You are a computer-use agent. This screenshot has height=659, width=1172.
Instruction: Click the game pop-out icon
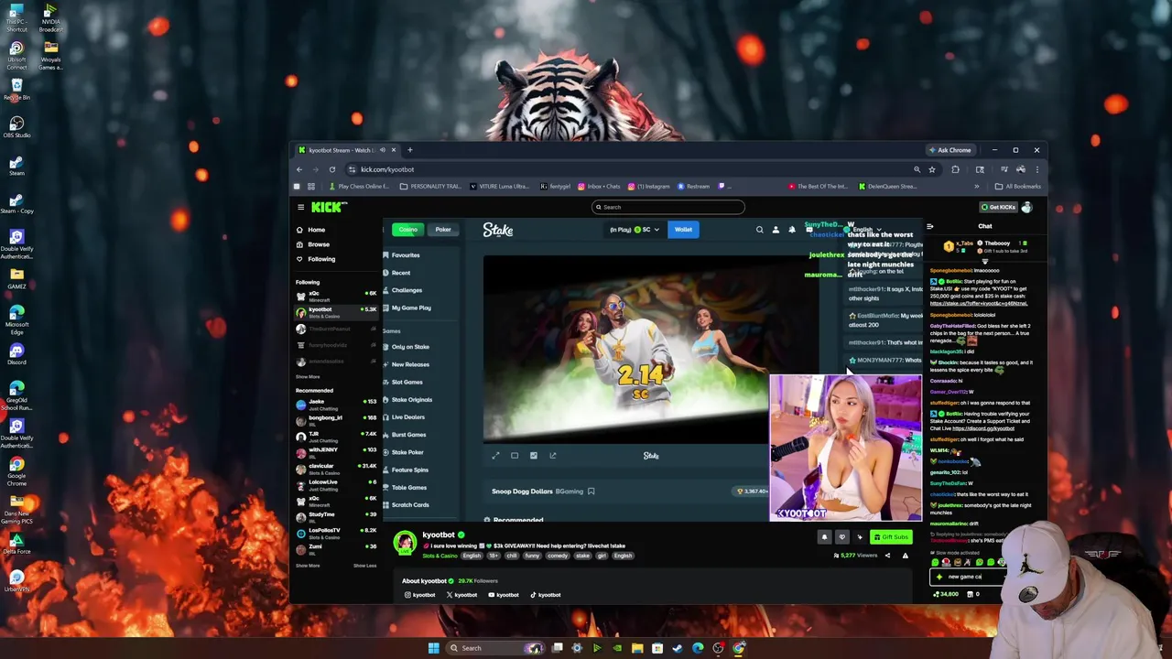tap(553, 456)
